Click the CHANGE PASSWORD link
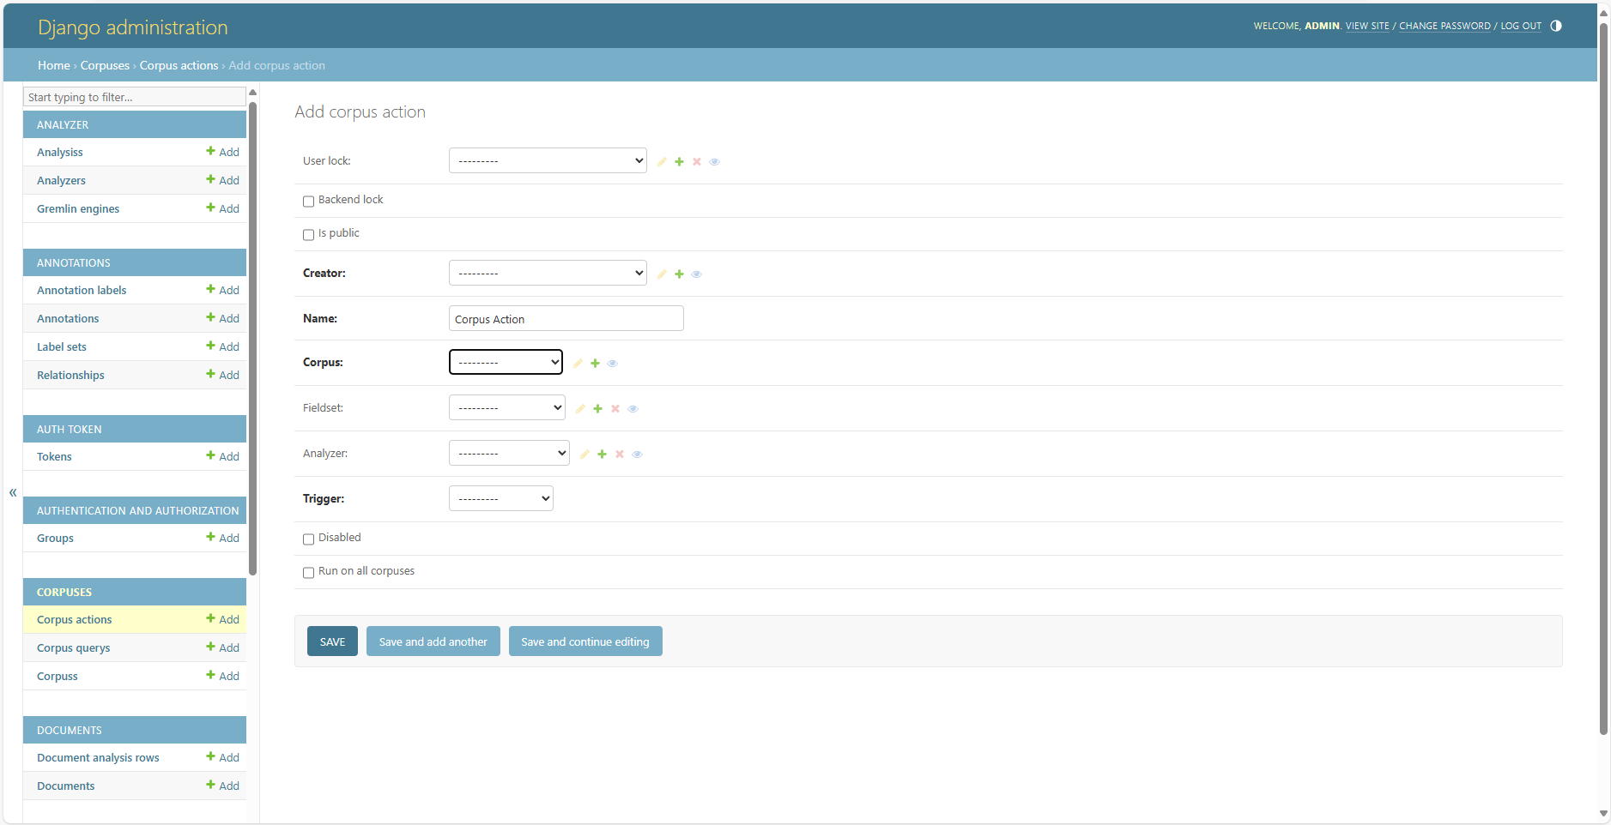The image size is (1611, 825). coord(1444,26)
